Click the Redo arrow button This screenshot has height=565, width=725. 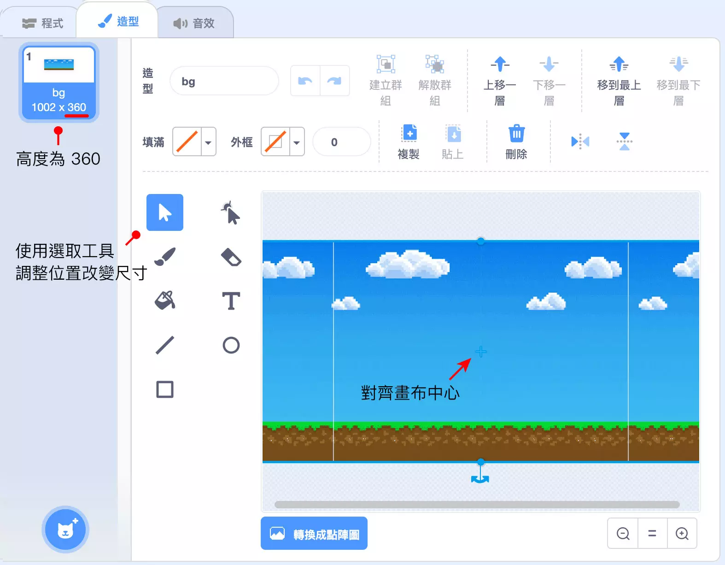334,81
